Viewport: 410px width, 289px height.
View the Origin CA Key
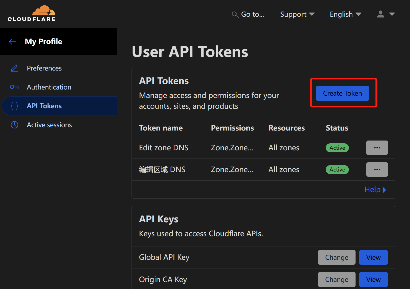pos(373,280)
